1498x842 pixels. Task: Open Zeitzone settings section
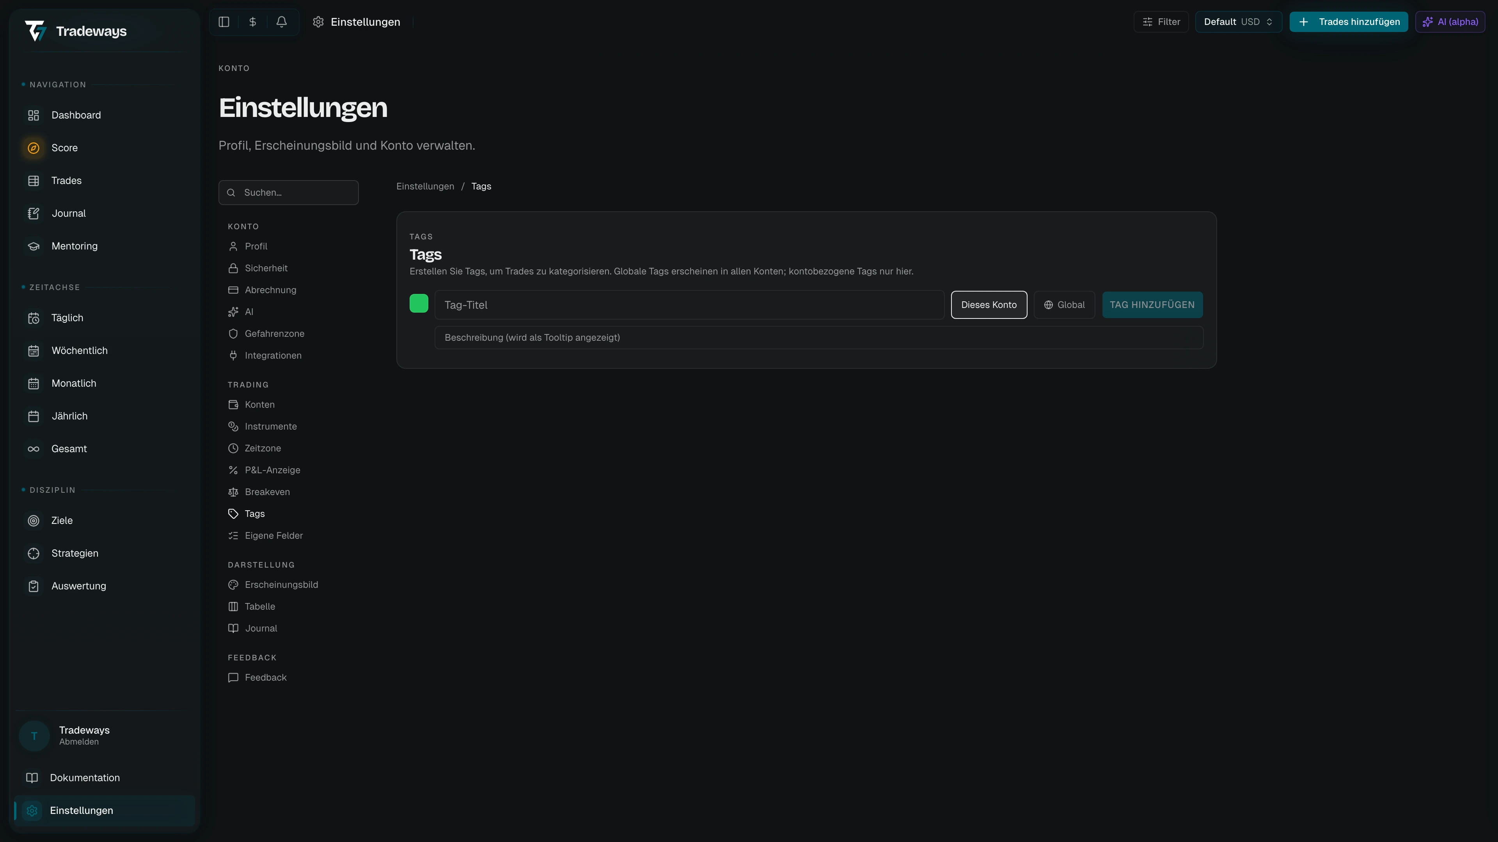[x=262, y=449]
